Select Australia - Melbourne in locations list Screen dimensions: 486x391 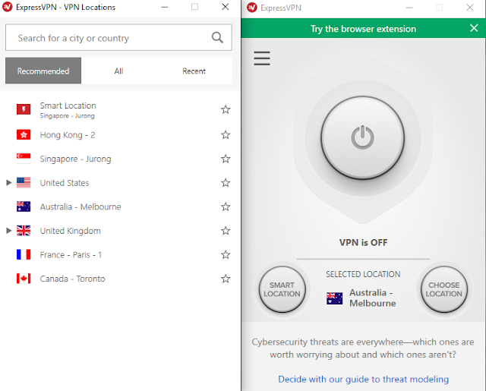80,207
